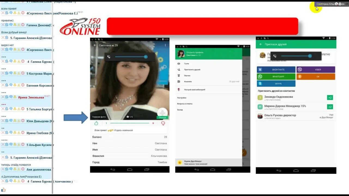
Task: Tap green Значки label on profile photo
Action: click(x=163, y=118)
